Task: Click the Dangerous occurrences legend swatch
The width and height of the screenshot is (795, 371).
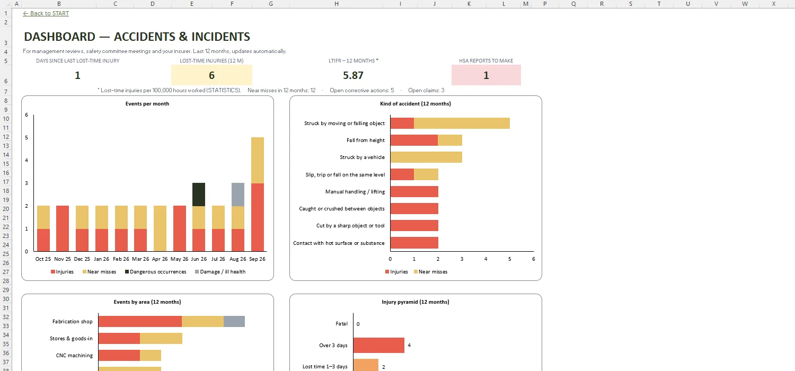Action: tap(126, 272)
